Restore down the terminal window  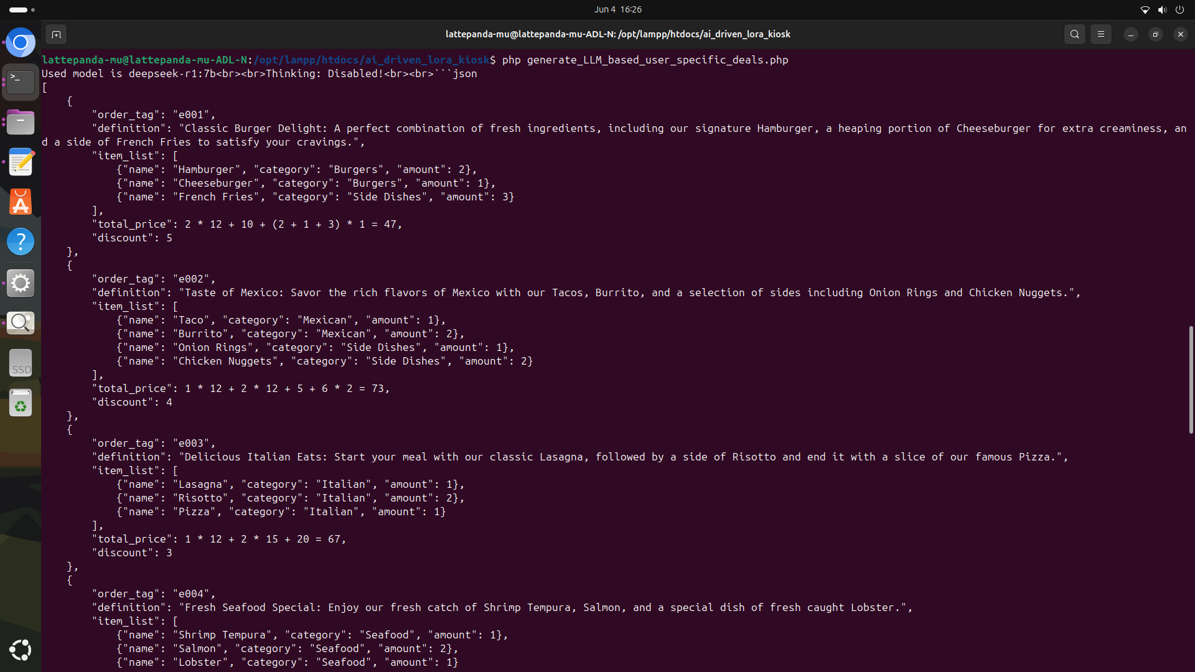point(1156,34)
